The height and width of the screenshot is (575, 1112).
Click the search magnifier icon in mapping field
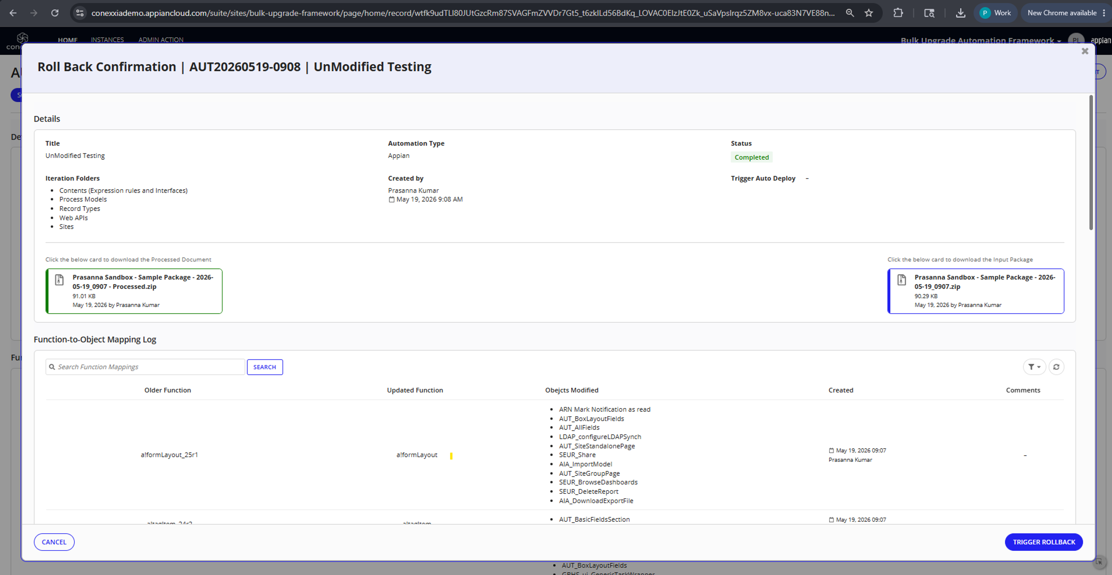click(52, 367)
